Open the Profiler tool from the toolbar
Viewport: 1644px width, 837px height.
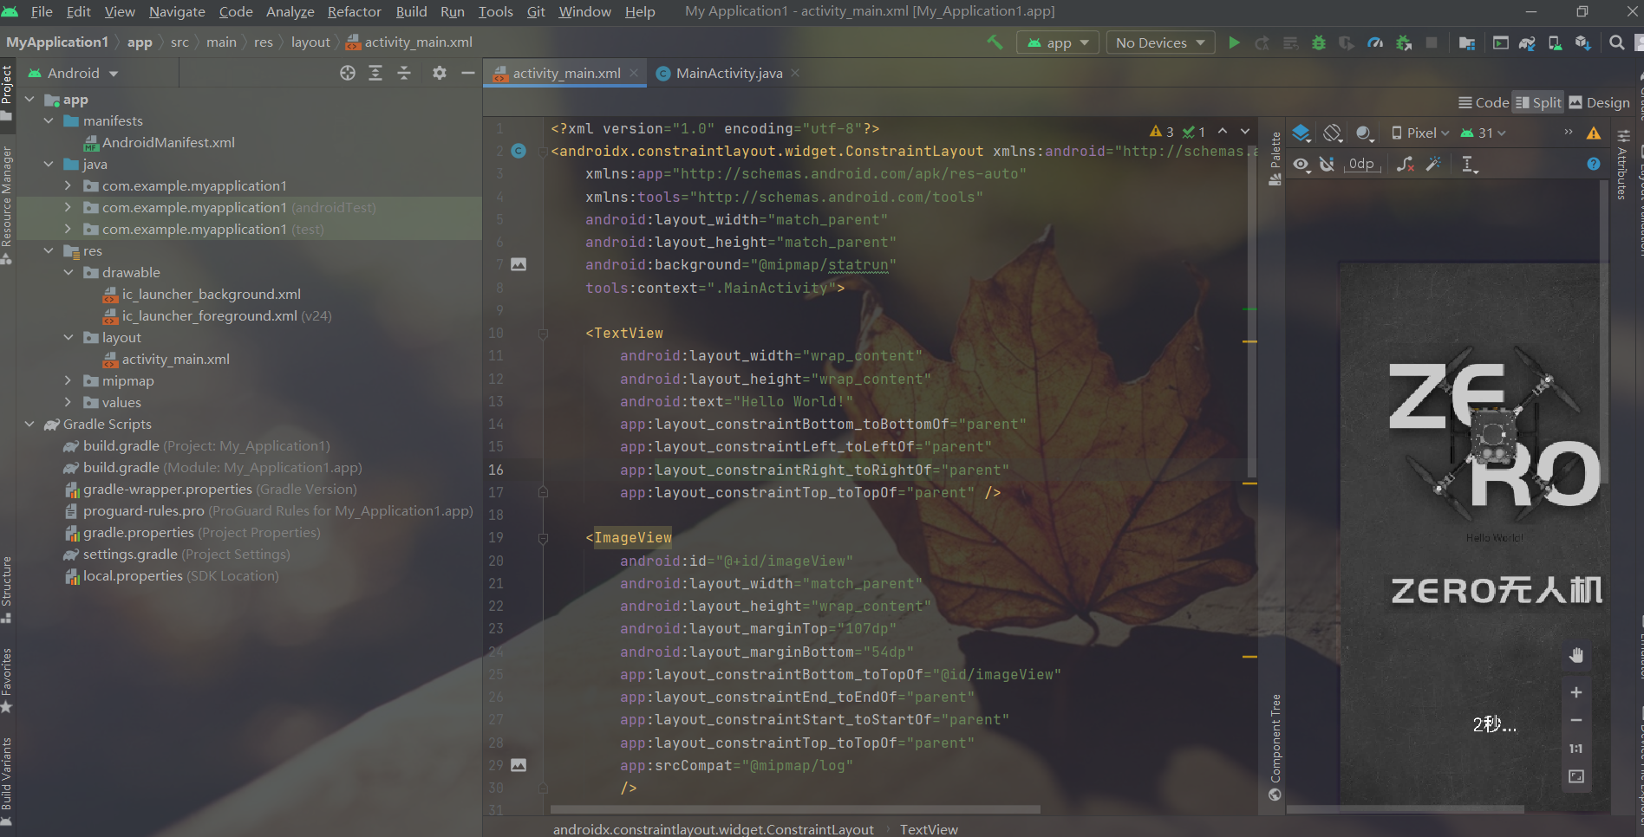1375,42
